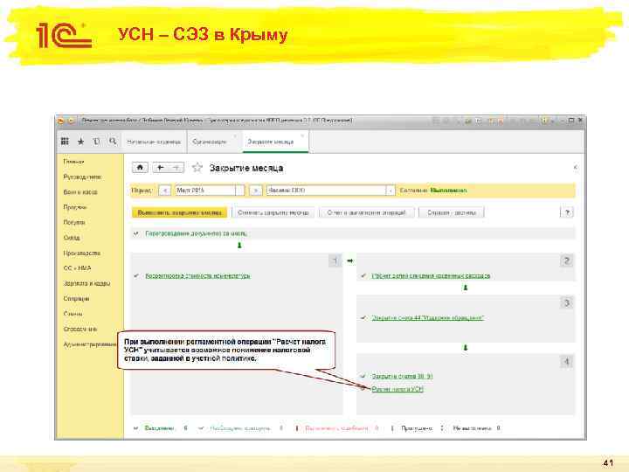Click Пропущено legend text
The width and height of the screenshot is (629, 472).
tap(417, 428)
